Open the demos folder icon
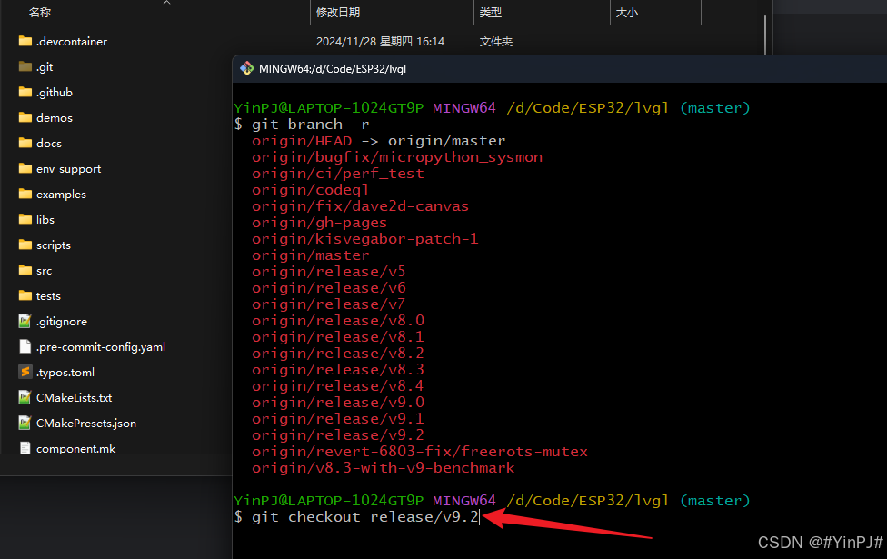This screenshot has height=559, width=887. click(25, 117)
